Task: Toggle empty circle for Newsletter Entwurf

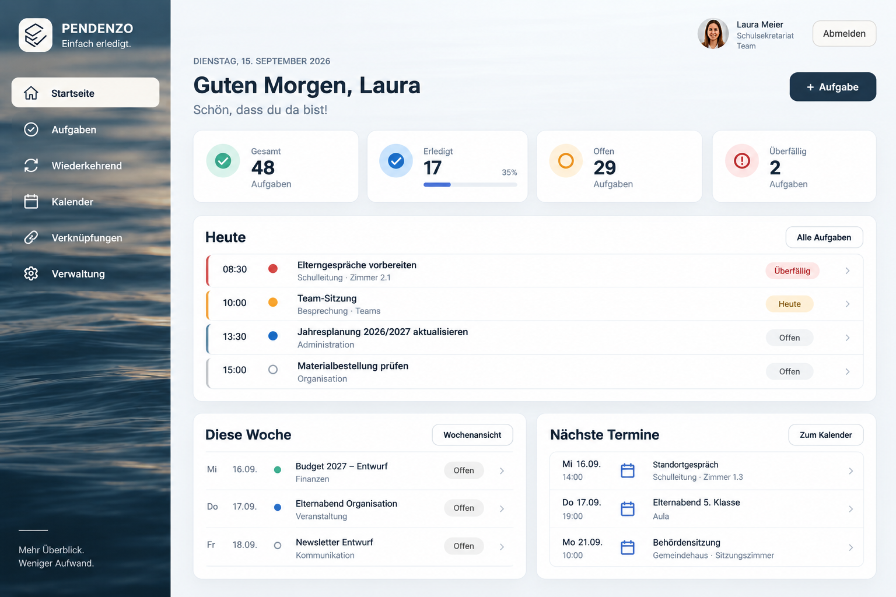Action: 278,546
